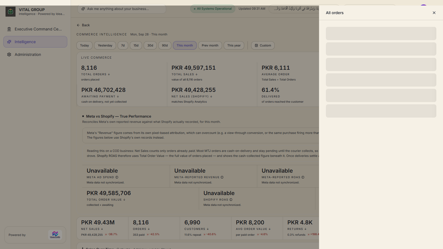
Task: Expand the Total Order Value arrow
Action: pos(124,200)
